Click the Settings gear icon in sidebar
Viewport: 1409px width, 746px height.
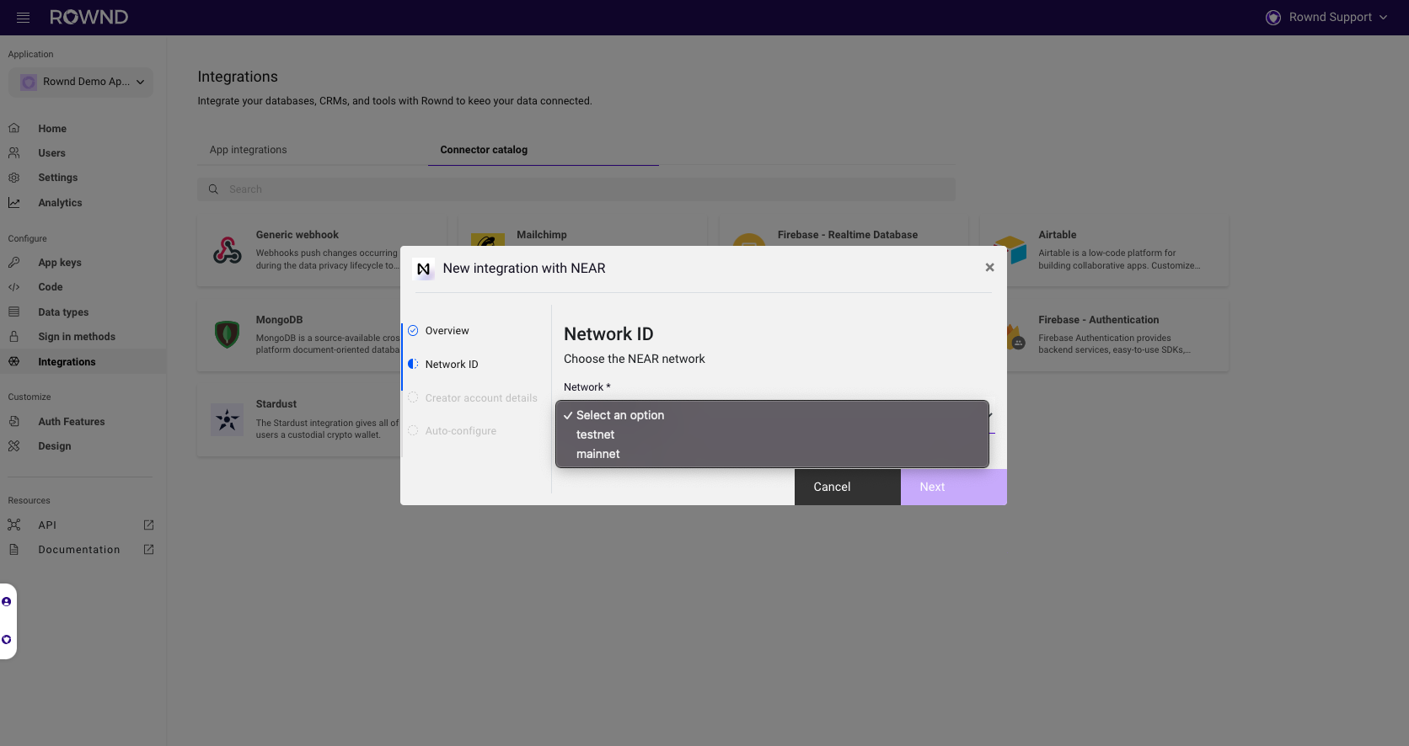(x=13, y=178)
